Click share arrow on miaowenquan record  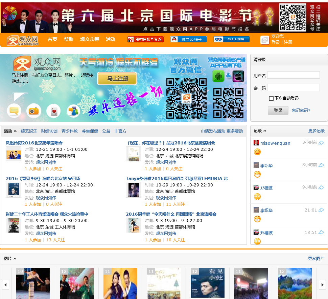[321, 143]
